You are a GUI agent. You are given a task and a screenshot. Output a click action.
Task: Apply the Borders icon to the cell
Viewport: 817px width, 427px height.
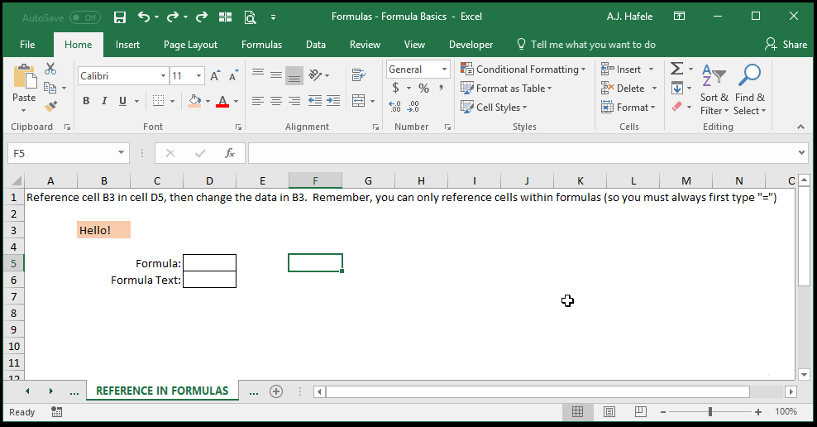pos(159,101)
